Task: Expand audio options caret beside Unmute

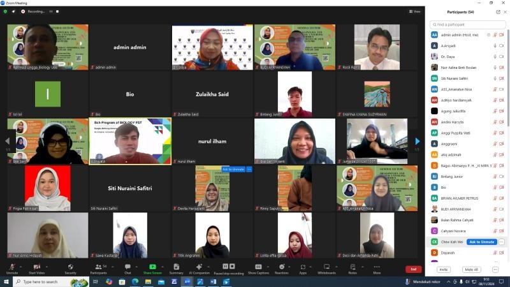Action: [x=20, y=267]
